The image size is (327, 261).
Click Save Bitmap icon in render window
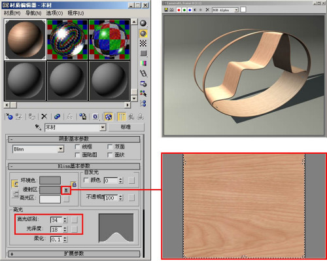[x=166, y=10]
